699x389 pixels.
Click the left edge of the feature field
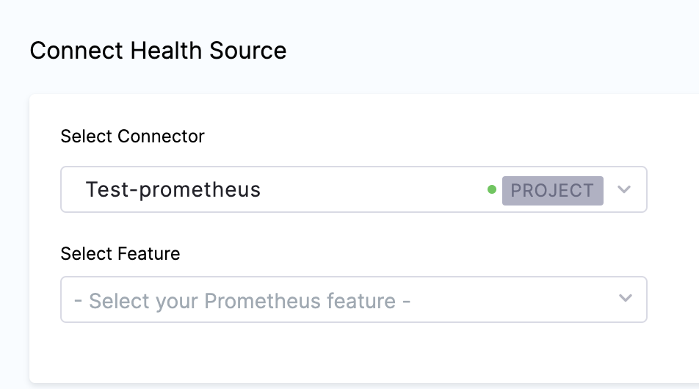pos(68,299)
